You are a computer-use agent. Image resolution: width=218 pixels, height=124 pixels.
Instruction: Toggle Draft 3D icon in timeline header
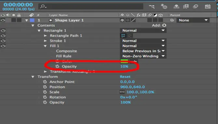click(x=164, y=6)
